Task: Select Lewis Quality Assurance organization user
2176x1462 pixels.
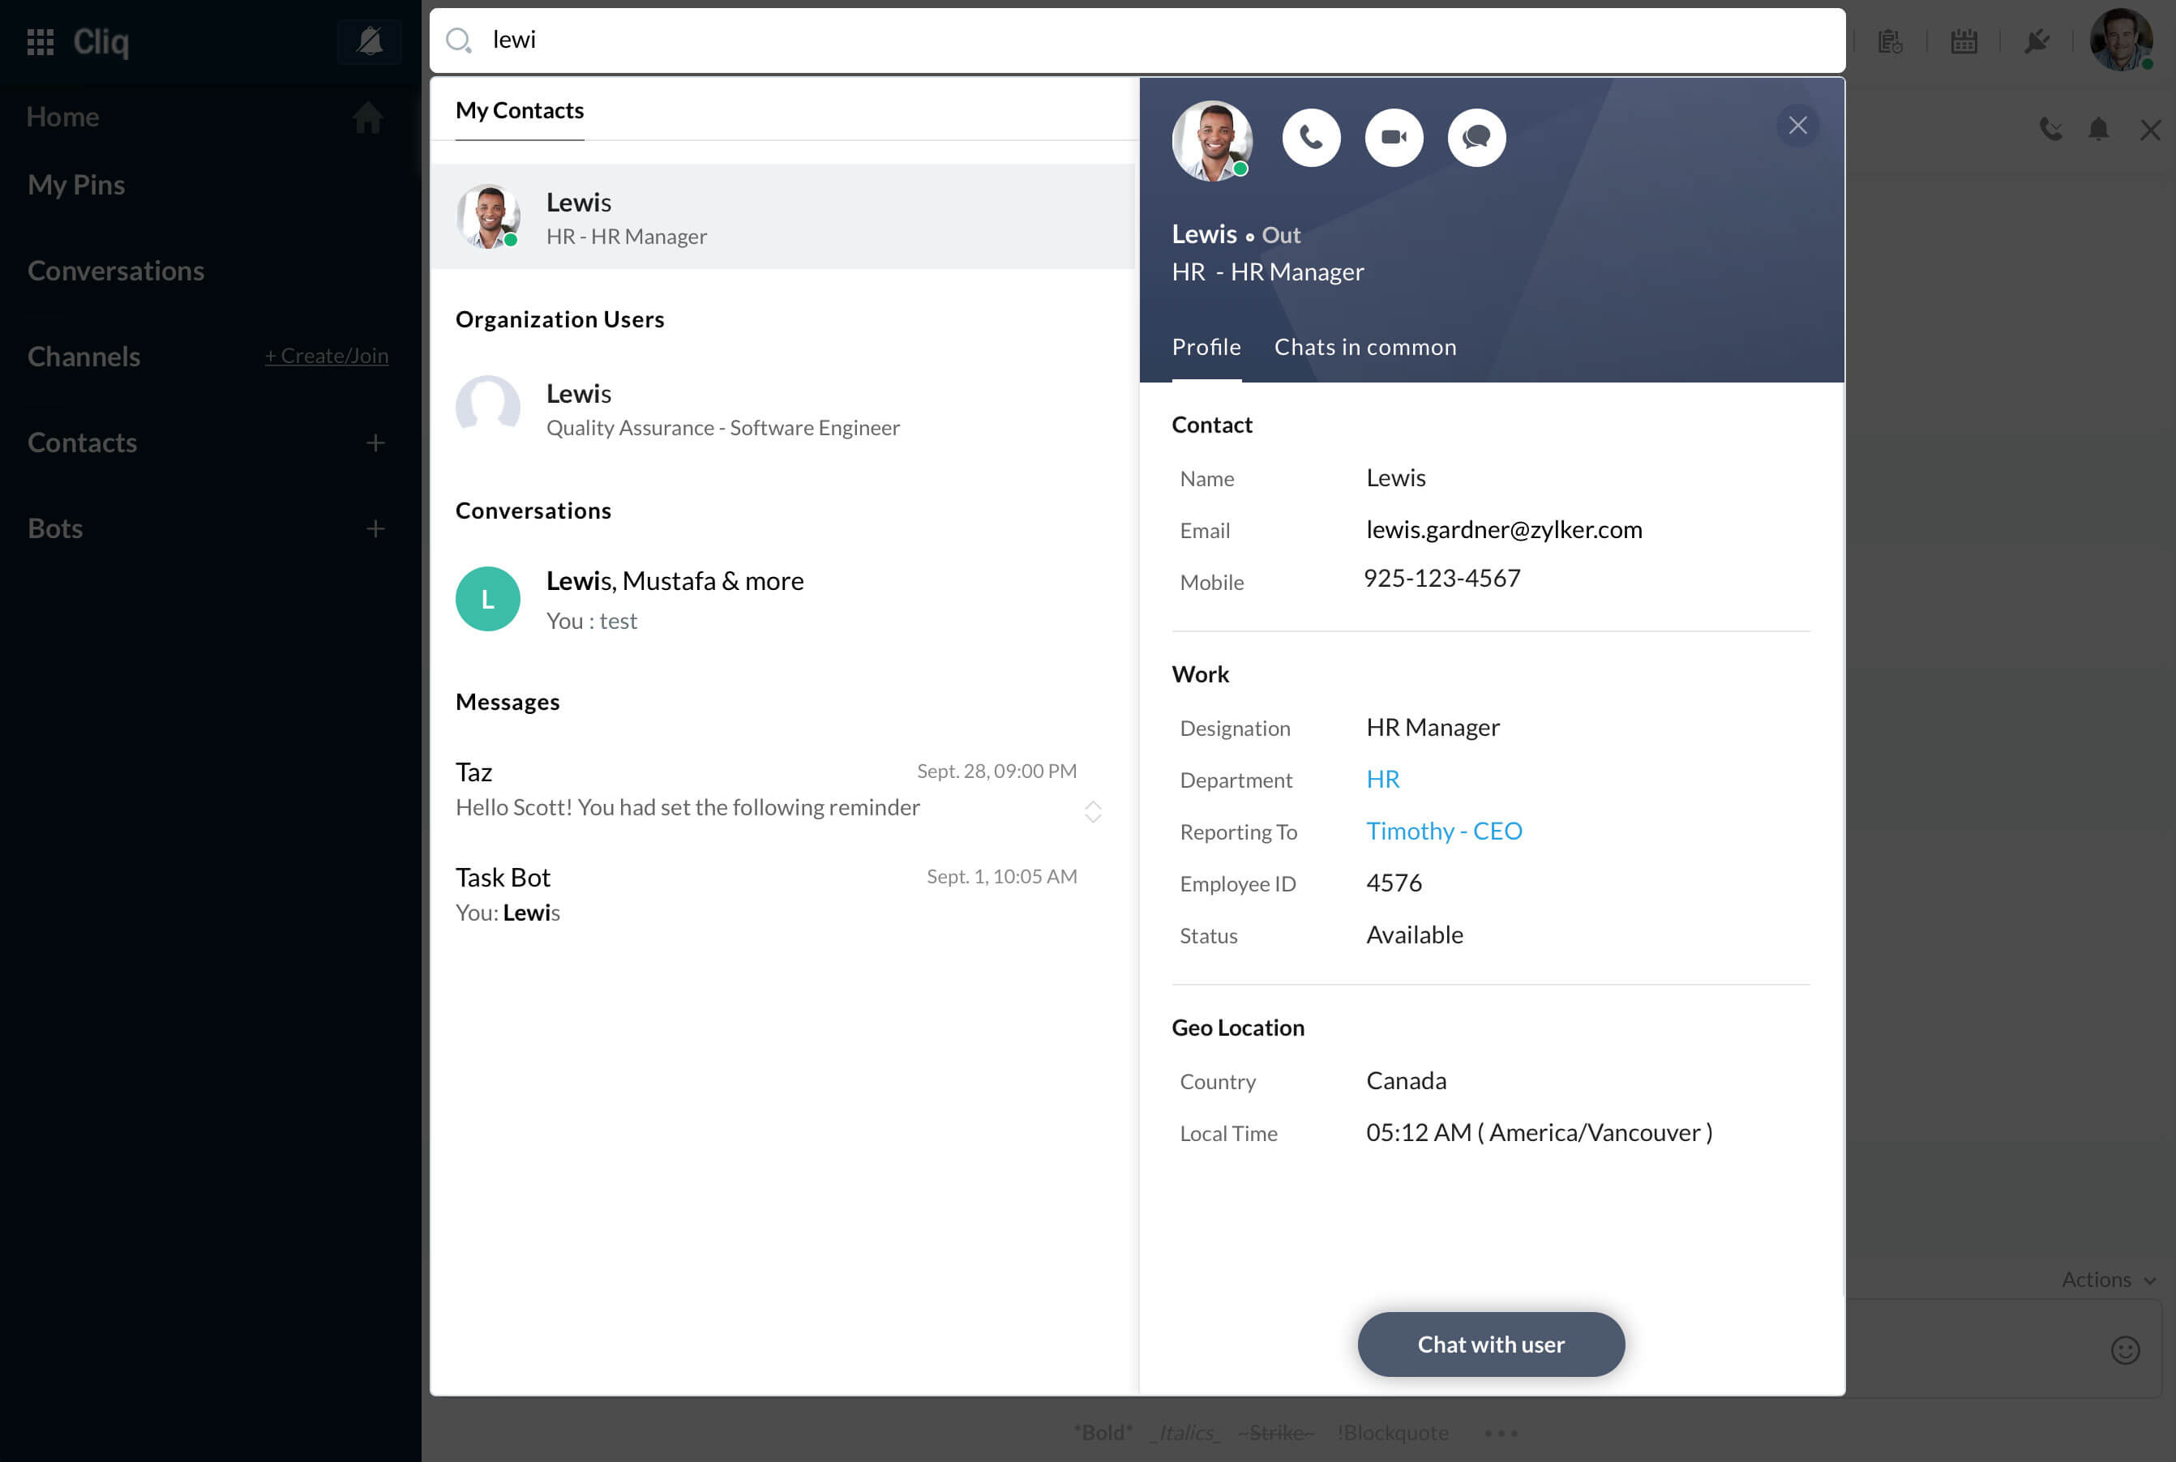Action: coord(723,409)
